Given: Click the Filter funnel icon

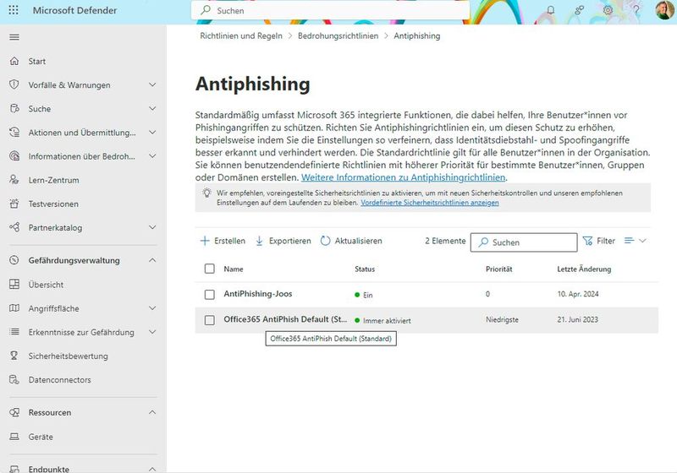Looking at the screenshot, I should [x=587, y=241].
